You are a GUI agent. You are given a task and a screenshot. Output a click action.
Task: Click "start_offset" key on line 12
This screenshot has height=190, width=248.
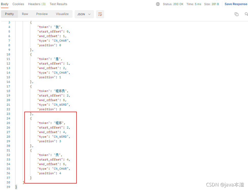(50, 64)
